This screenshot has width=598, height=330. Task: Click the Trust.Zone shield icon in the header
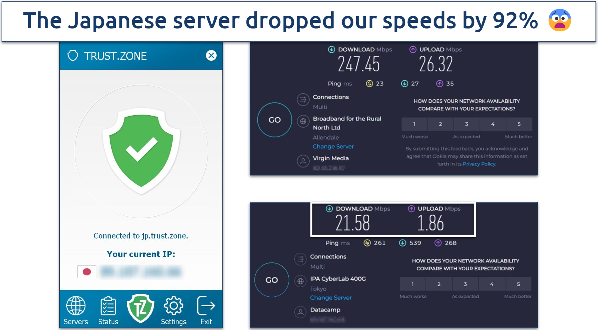coord(73,56)
